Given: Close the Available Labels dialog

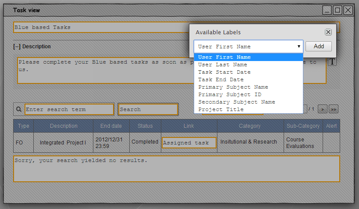Looking at the screenshot, I should [x=328, y=32].
